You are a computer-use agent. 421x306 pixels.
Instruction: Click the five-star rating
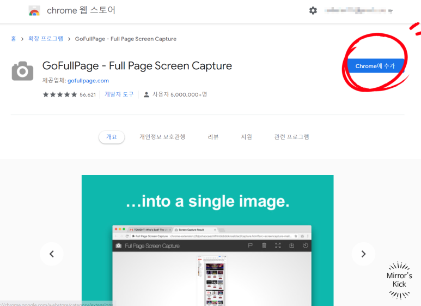coord(60,95)
